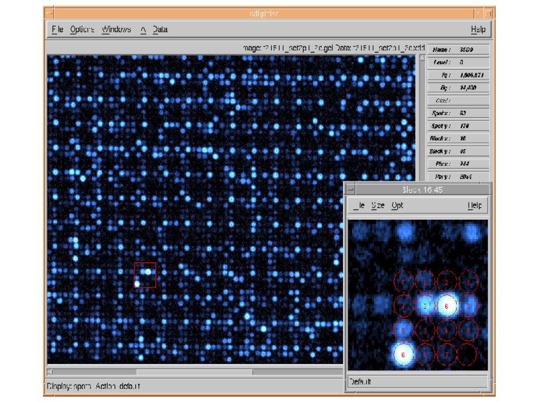Click the main xdigitise window title bar
537x402 pixels.
pos(263,13)
